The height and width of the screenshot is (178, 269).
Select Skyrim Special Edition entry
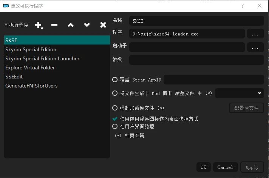point(57,49)
